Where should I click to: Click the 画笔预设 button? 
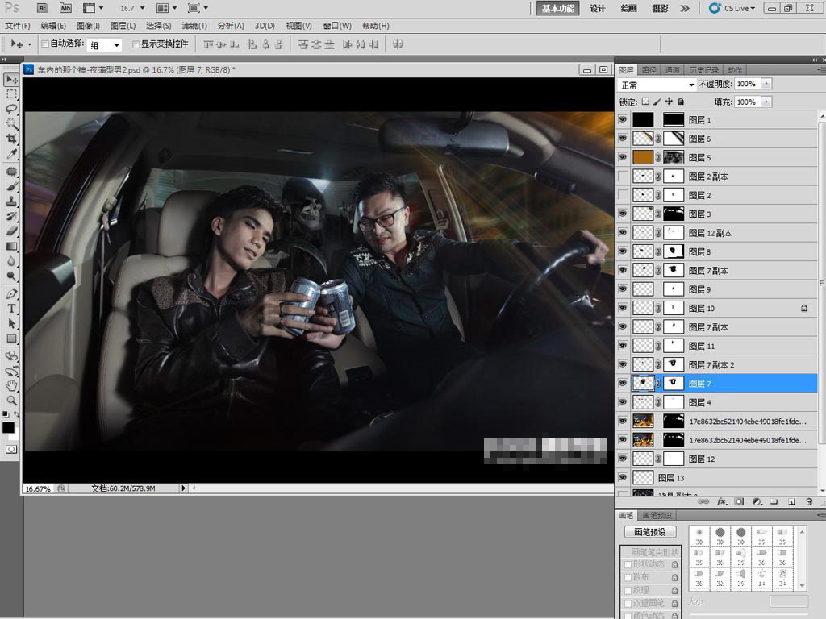[x=650, y=532]
